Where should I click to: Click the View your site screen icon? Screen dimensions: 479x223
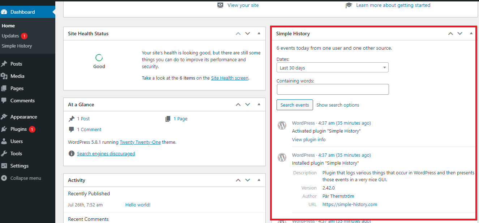[x=221, y=5]
